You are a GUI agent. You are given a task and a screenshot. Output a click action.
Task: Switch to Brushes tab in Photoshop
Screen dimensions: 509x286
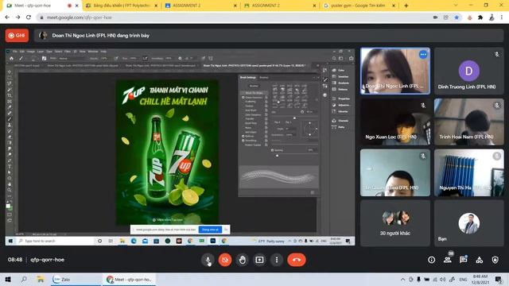pyautogui.click(x=264, y=78)
